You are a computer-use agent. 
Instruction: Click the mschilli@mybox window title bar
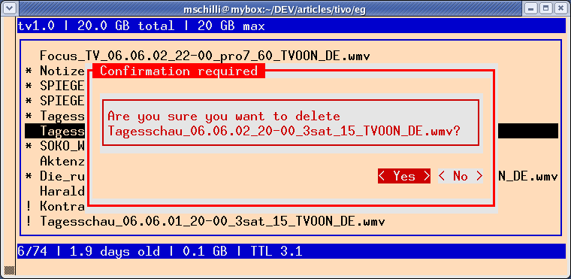pyautogui.click(x=274, y=9)
